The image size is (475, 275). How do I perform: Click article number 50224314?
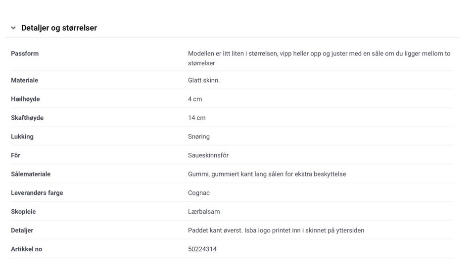click(202, 249)
